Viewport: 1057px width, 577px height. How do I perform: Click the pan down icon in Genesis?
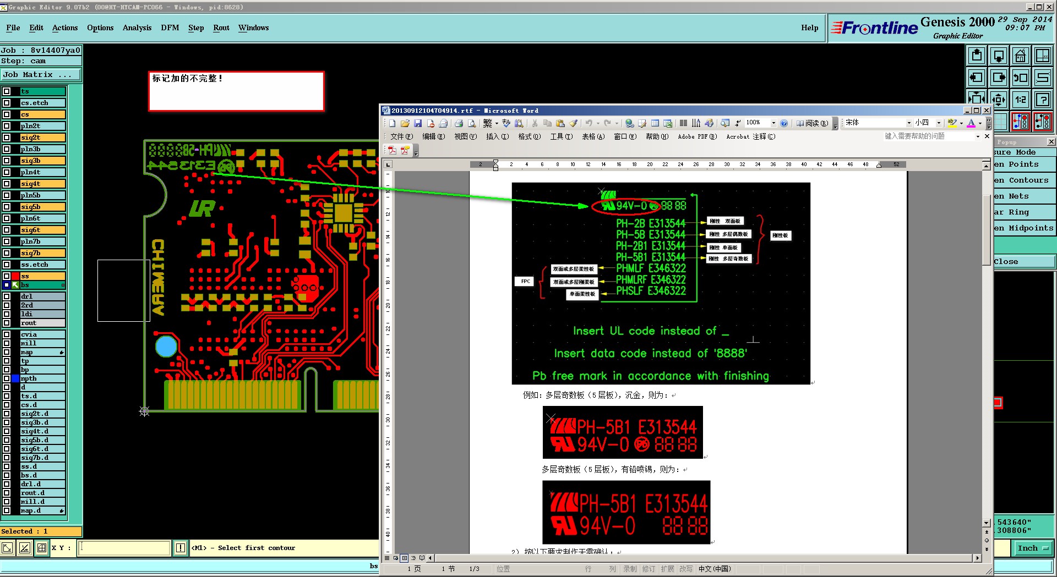[999, 56]
